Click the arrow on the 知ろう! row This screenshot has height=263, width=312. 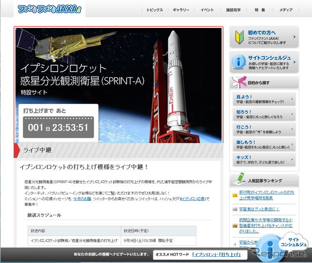(292, 114)
